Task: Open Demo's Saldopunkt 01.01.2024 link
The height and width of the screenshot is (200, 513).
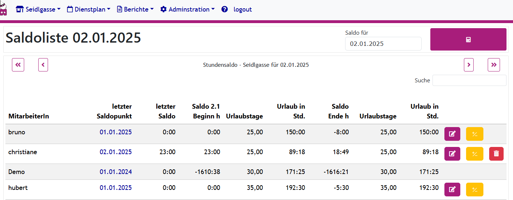Action: 116,172
